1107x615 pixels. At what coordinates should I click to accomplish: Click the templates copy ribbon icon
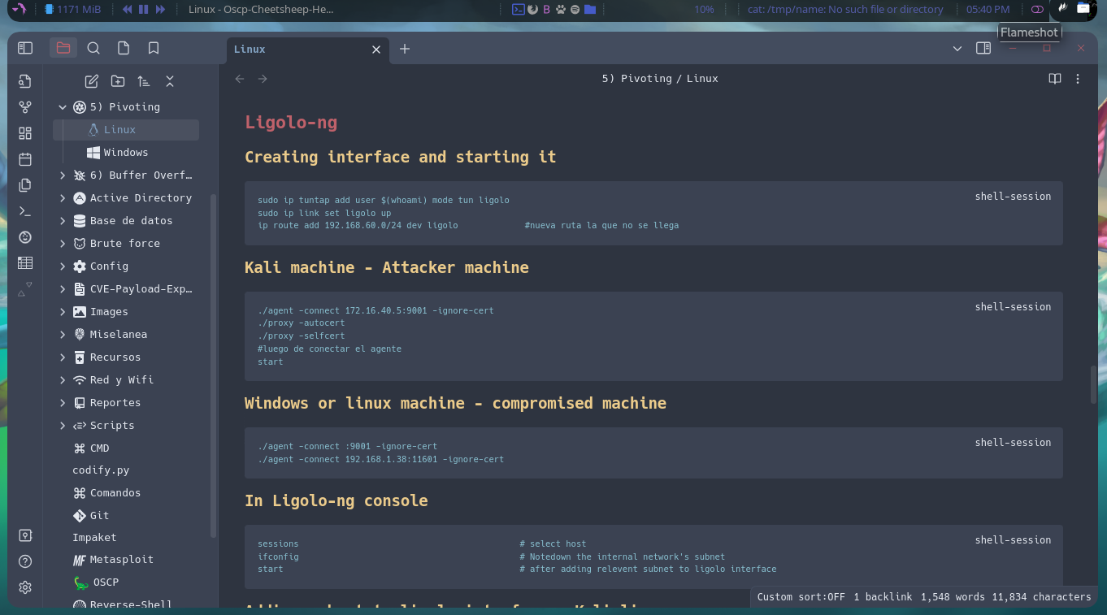tap(25, 185)
